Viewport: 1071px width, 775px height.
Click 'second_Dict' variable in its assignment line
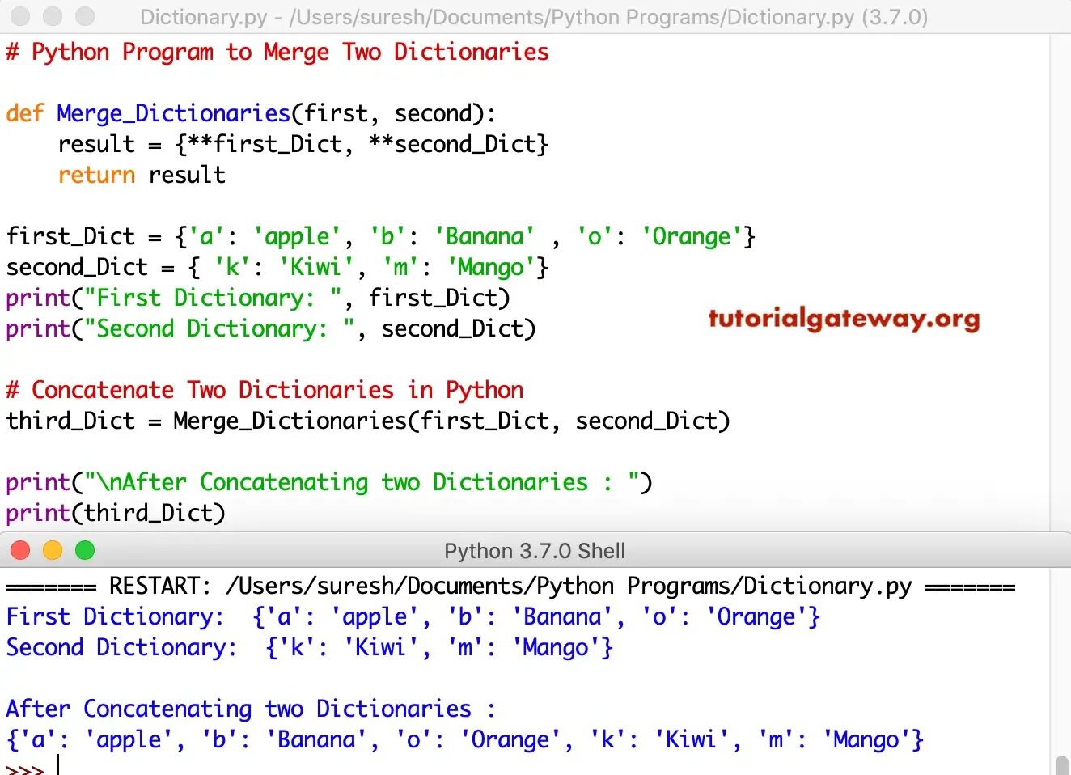click(77, 268)
